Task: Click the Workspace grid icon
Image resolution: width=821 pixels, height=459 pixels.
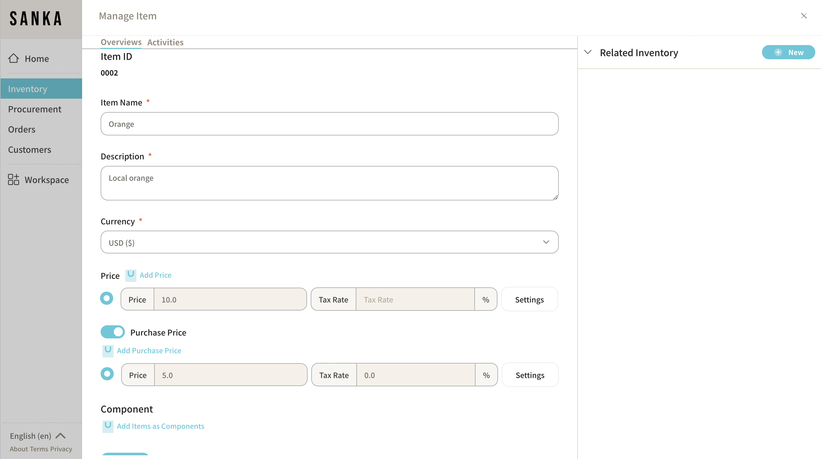Action: [x=13, y=179]
